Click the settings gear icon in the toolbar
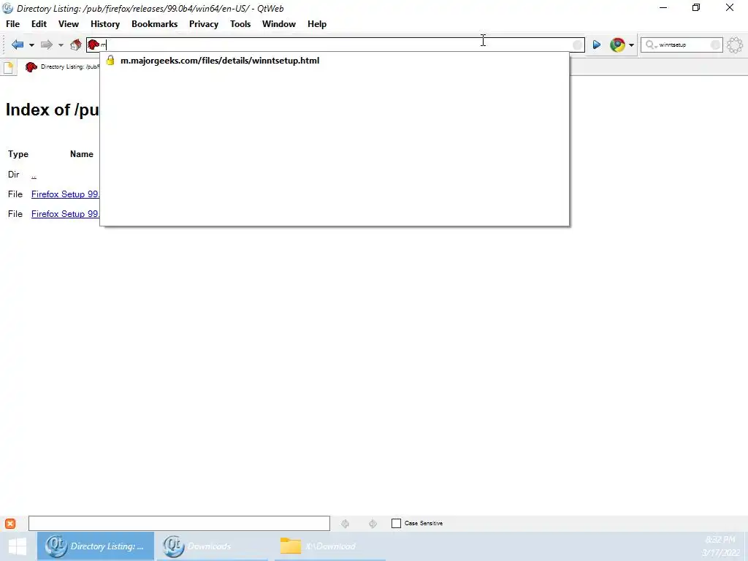Viewport: 748px width, 561px height. click(735, 45)
